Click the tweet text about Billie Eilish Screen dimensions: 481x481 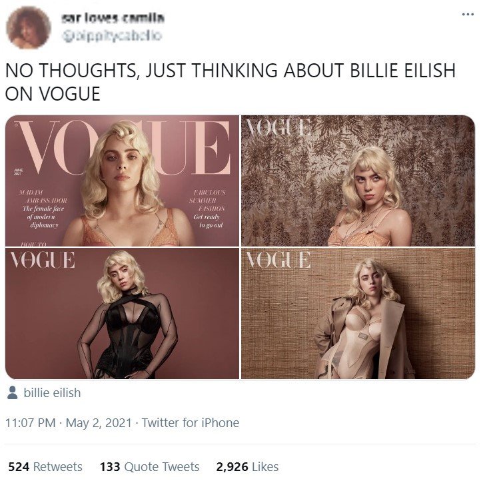[230, 81]
